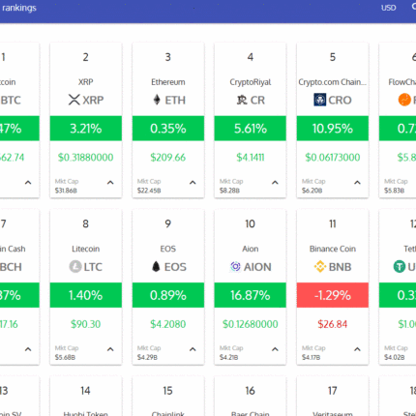416x416 pixels.
Task: Open the rank 14 card
Action: 86,397
